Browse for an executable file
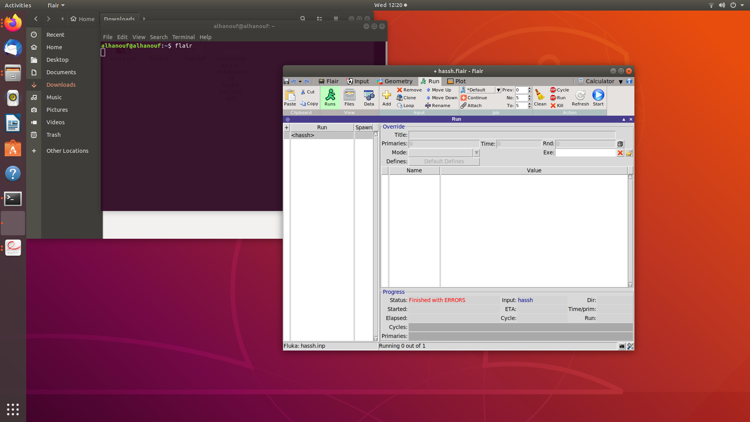This screenshot has width=750, height=422. pyautogui.click(x=629, y=153)
